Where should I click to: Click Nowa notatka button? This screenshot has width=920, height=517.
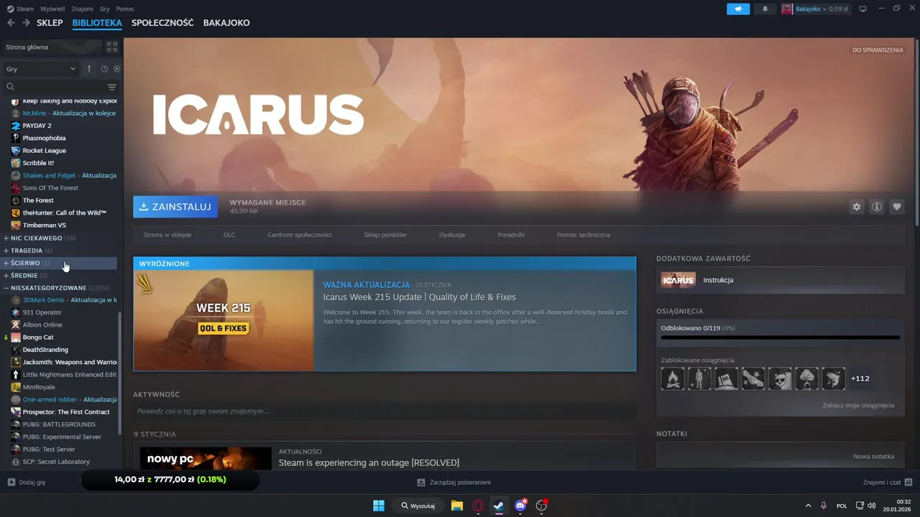(x=873, y=457)
